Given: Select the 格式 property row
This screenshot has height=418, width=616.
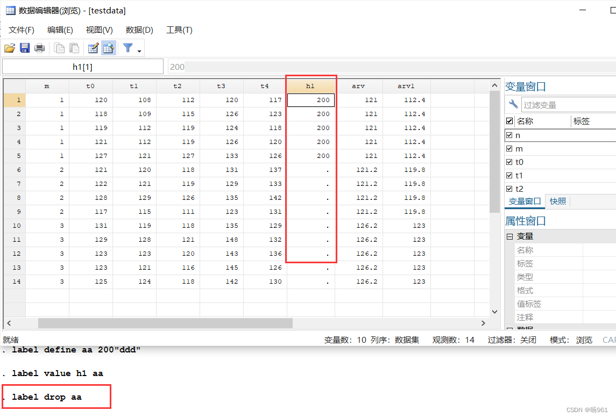Looking at the screenshot, I should (565, 291).
